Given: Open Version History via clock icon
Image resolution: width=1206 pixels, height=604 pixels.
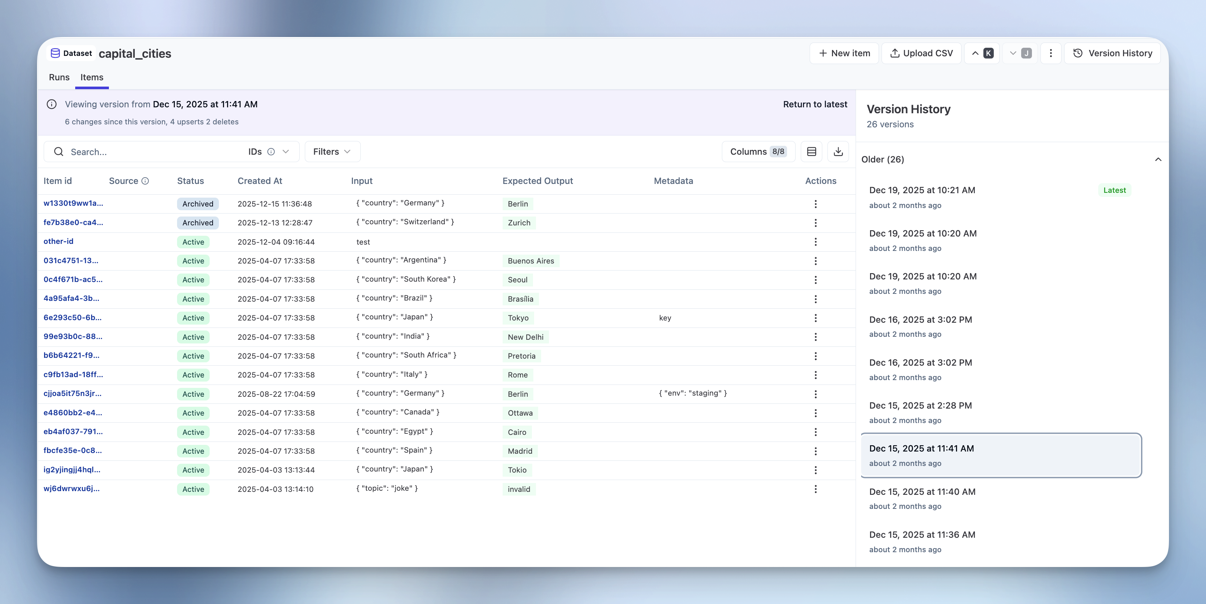Looking at the screenshot, I should (1078, 53).
